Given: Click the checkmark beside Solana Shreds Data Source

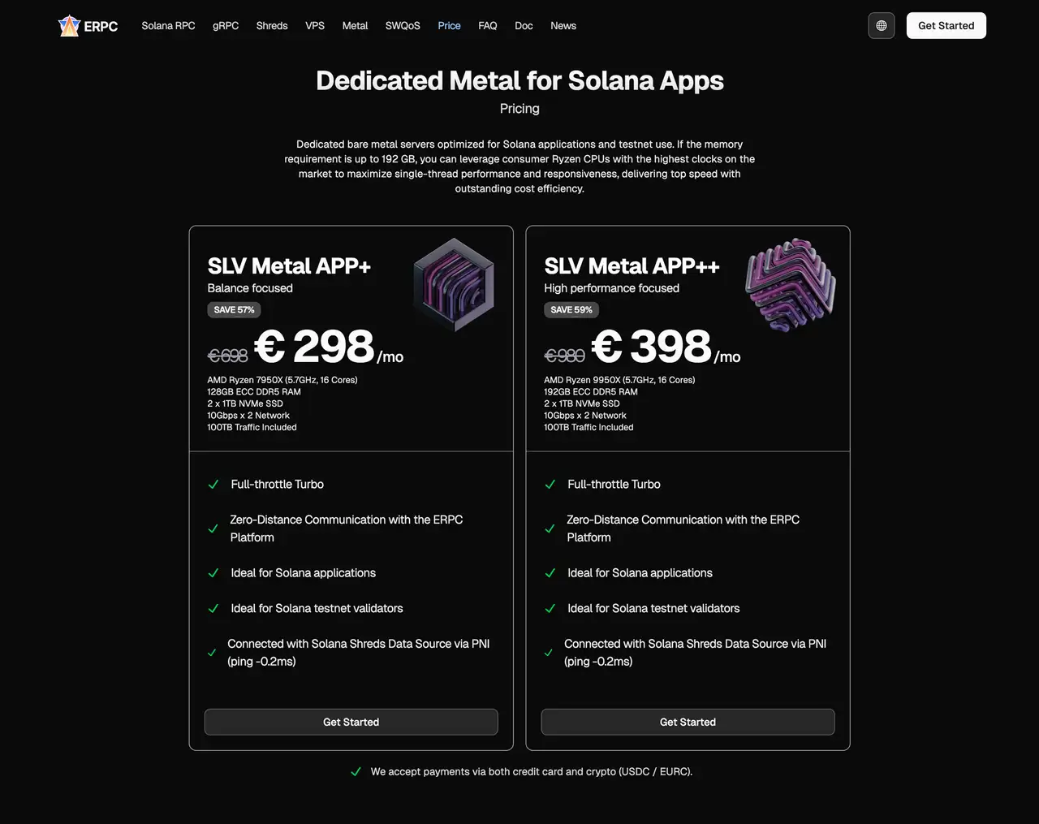Looking at the screenshot, I should tap(213, 652).
